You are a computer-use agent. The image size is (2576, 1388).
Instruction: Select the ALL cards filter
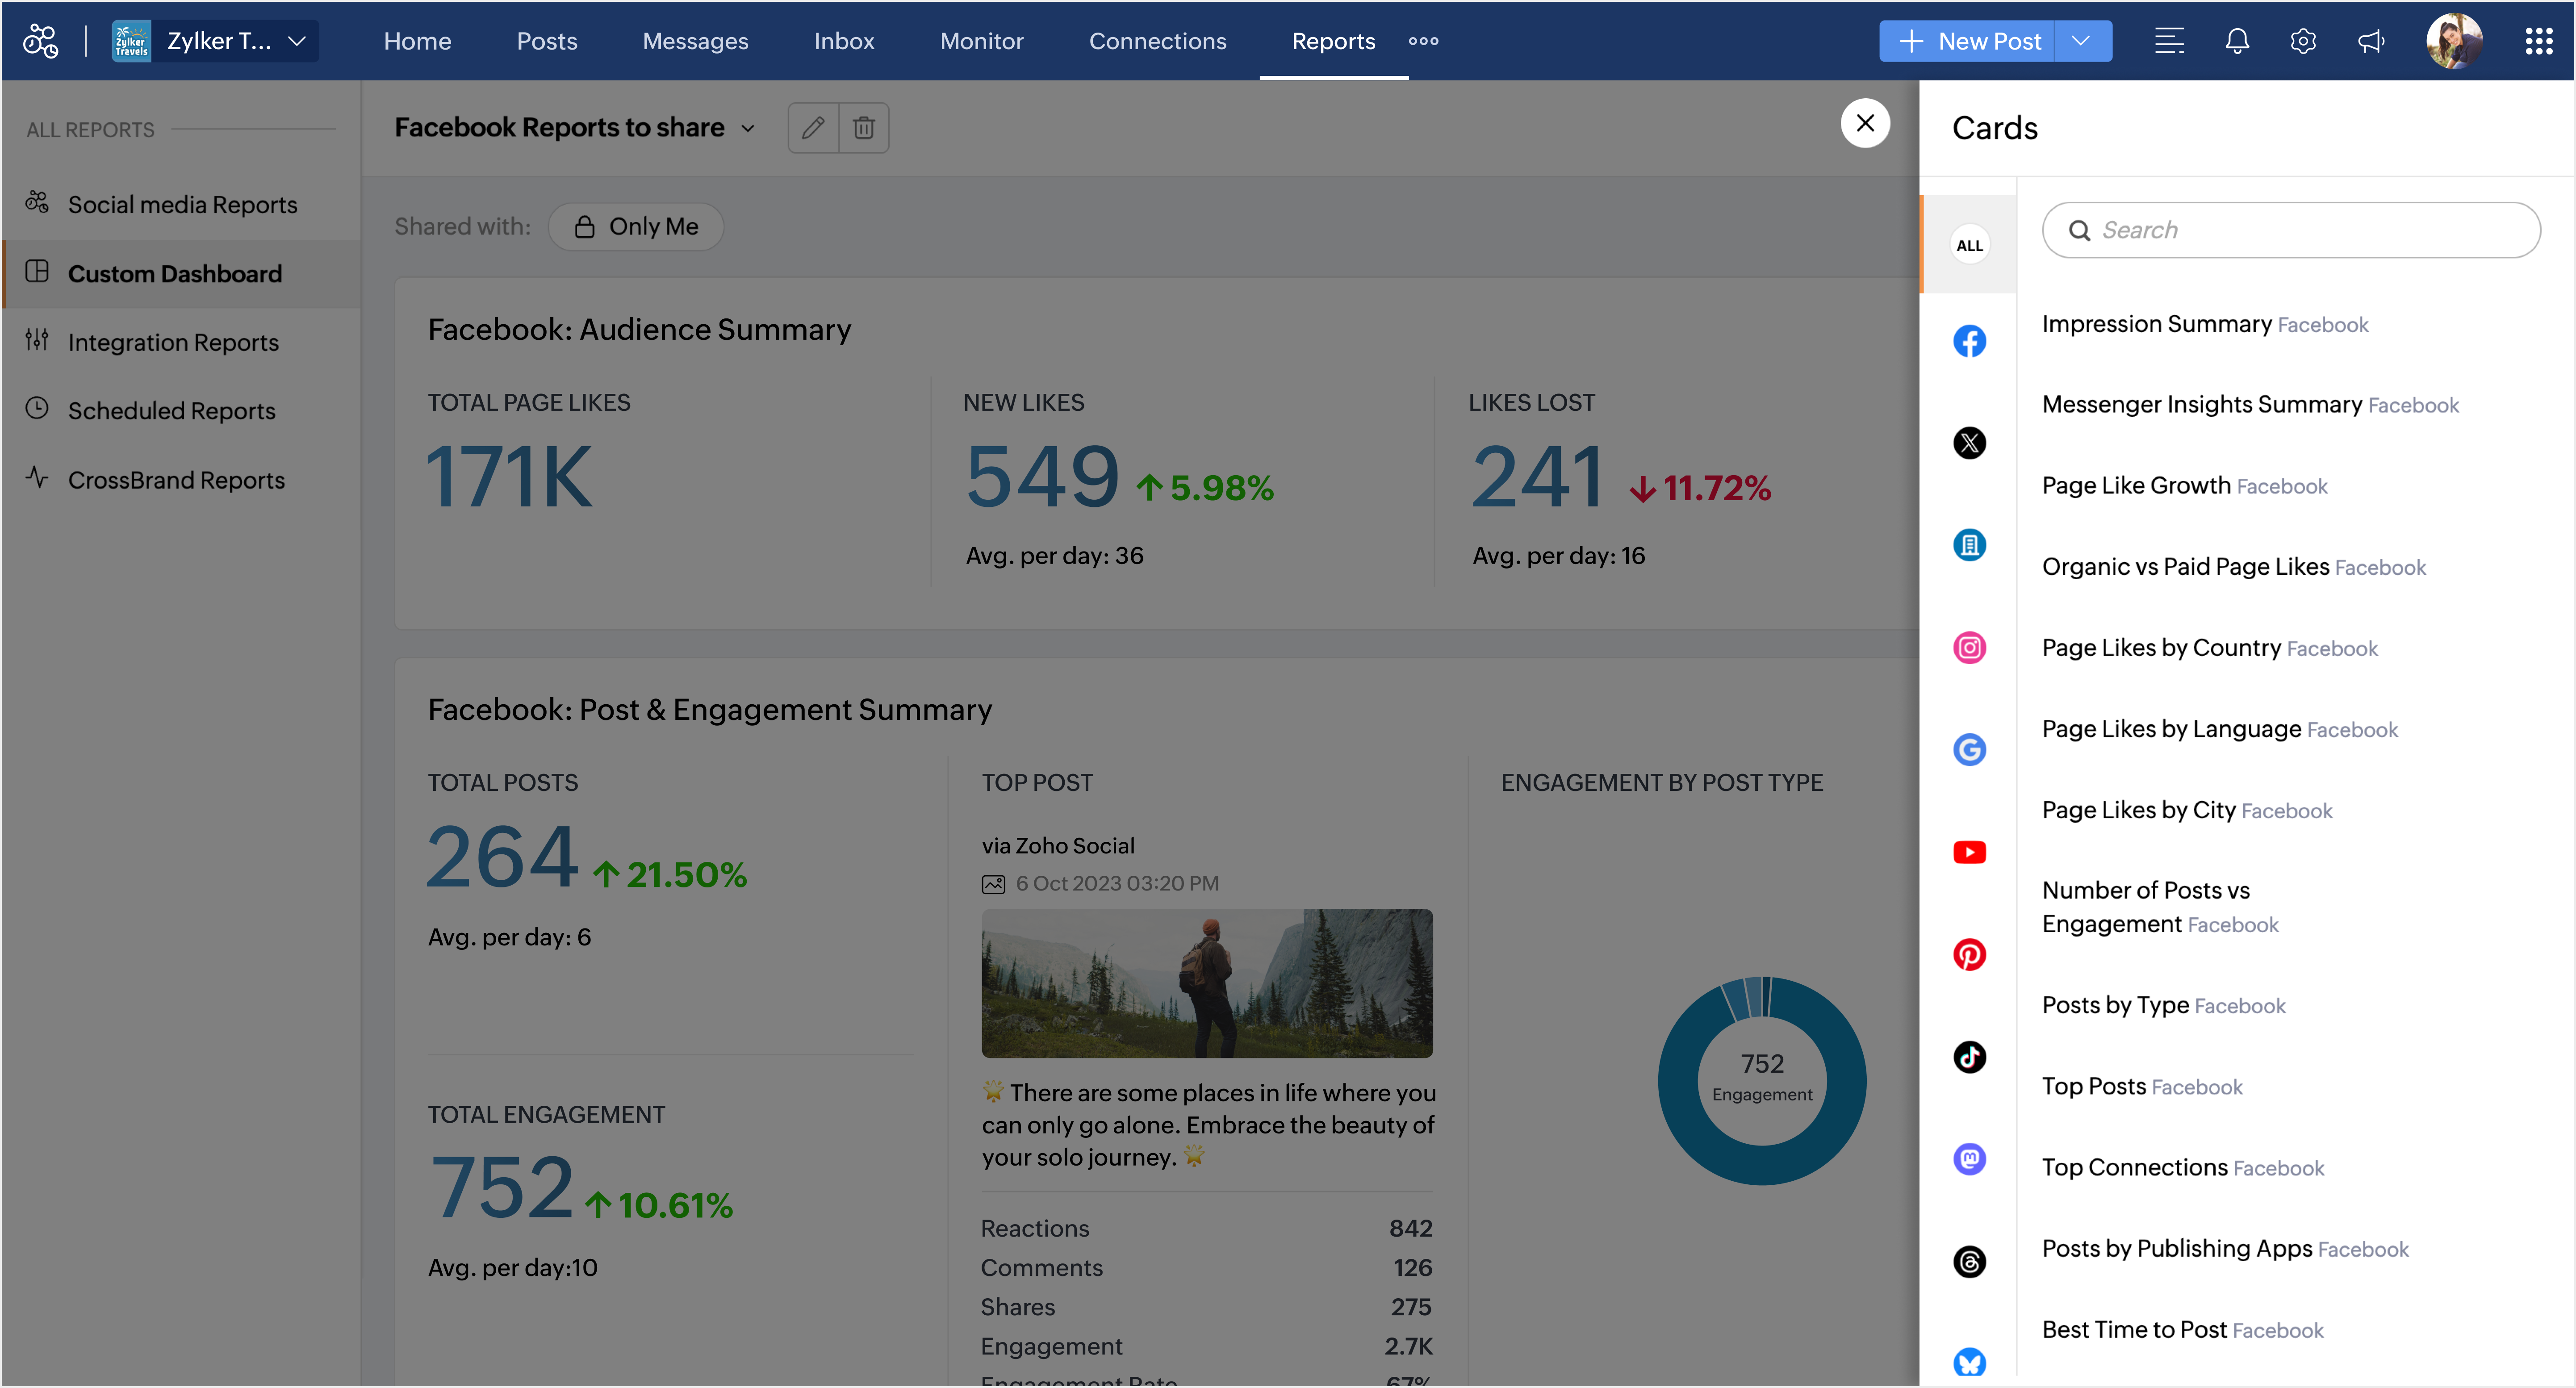[x=1969, y=245]
